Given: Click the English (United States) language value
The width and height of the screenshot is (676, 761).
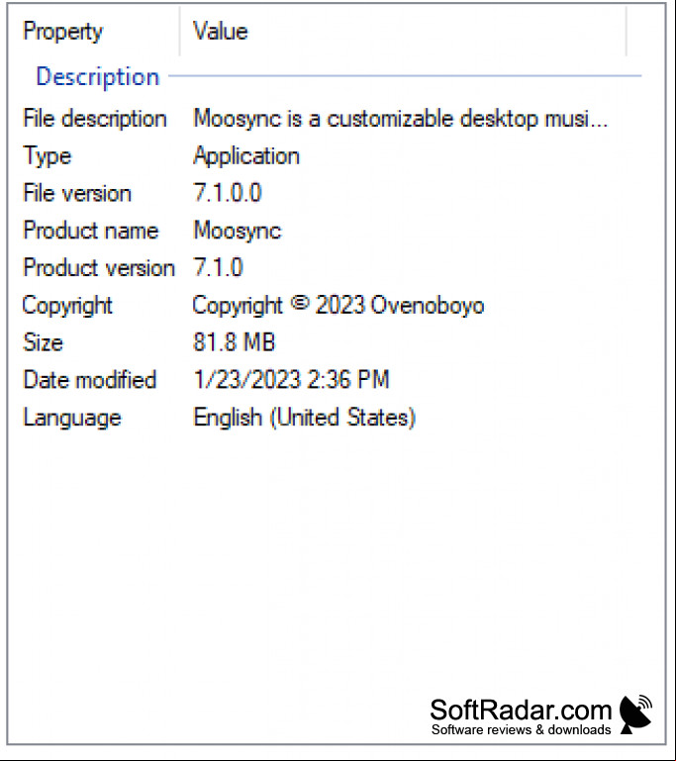Looking at the screenshot, I should pyautogui.click(x=304, y=418).
